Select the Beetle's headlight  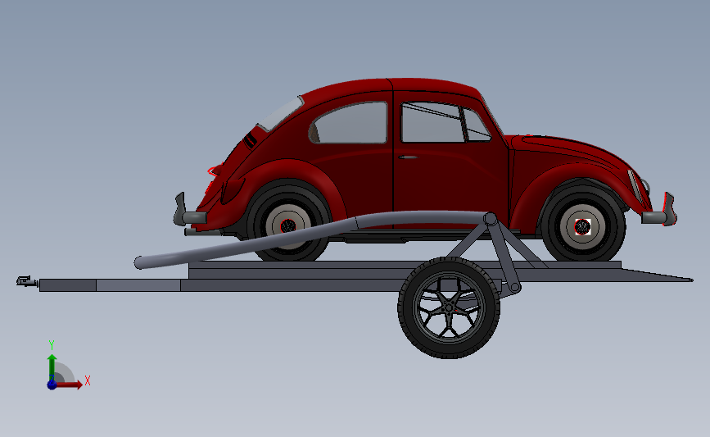(x=645, y=186)
